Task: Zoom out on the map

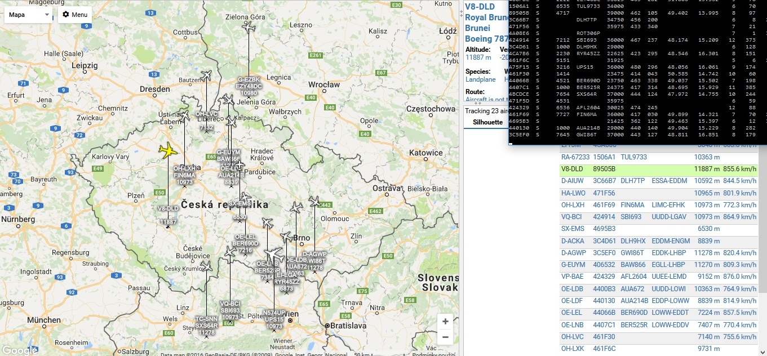Action: [445, 337]
